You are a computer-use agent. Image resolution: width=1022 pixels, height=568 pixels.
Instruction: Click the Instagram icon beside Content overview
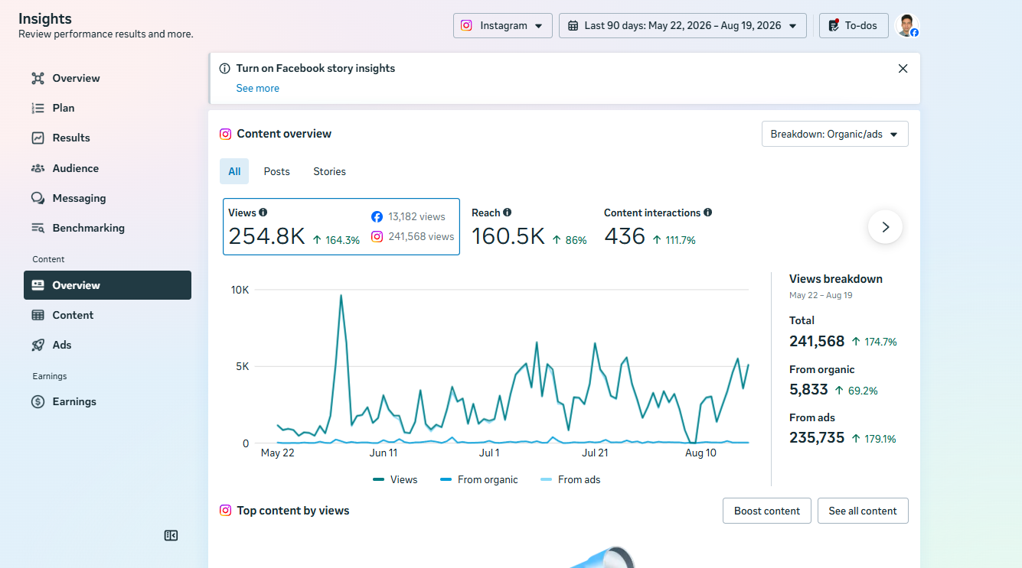coord(225,134)
